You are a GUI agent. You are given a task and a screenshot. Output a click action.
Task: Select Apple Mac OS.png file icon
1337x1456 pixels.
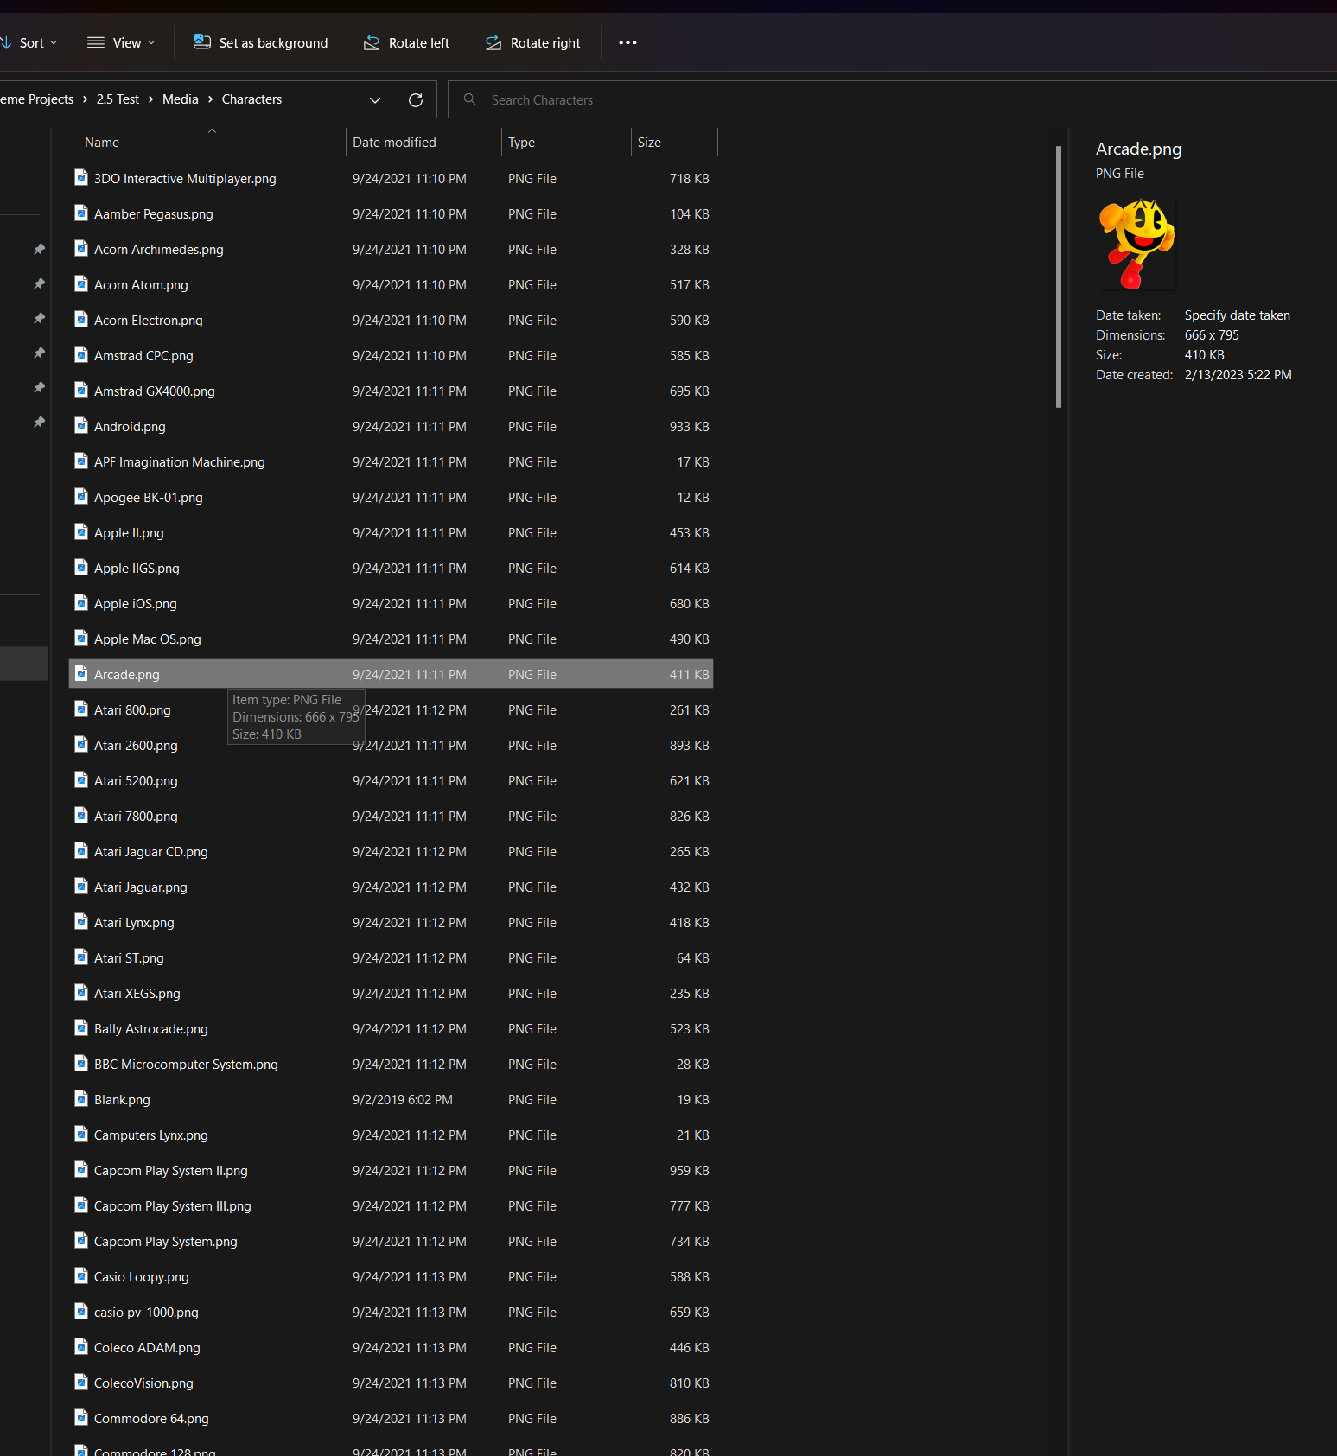(81, 639)
